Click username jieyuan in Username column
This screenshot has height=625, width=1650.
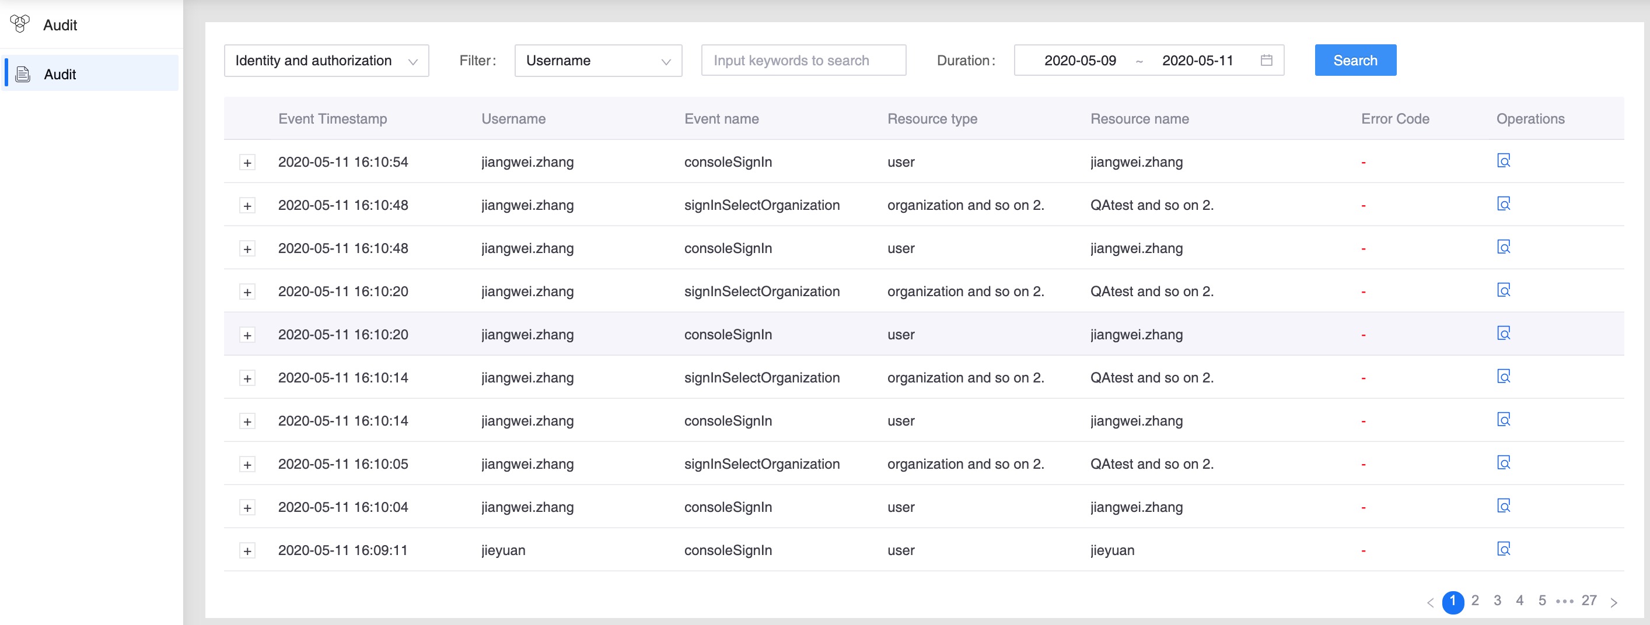504,550
